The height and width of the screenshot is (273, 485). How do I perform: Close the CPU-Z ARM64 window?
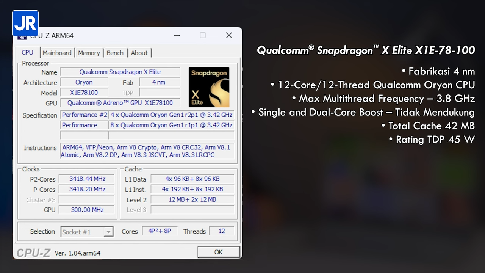(229, 35)
